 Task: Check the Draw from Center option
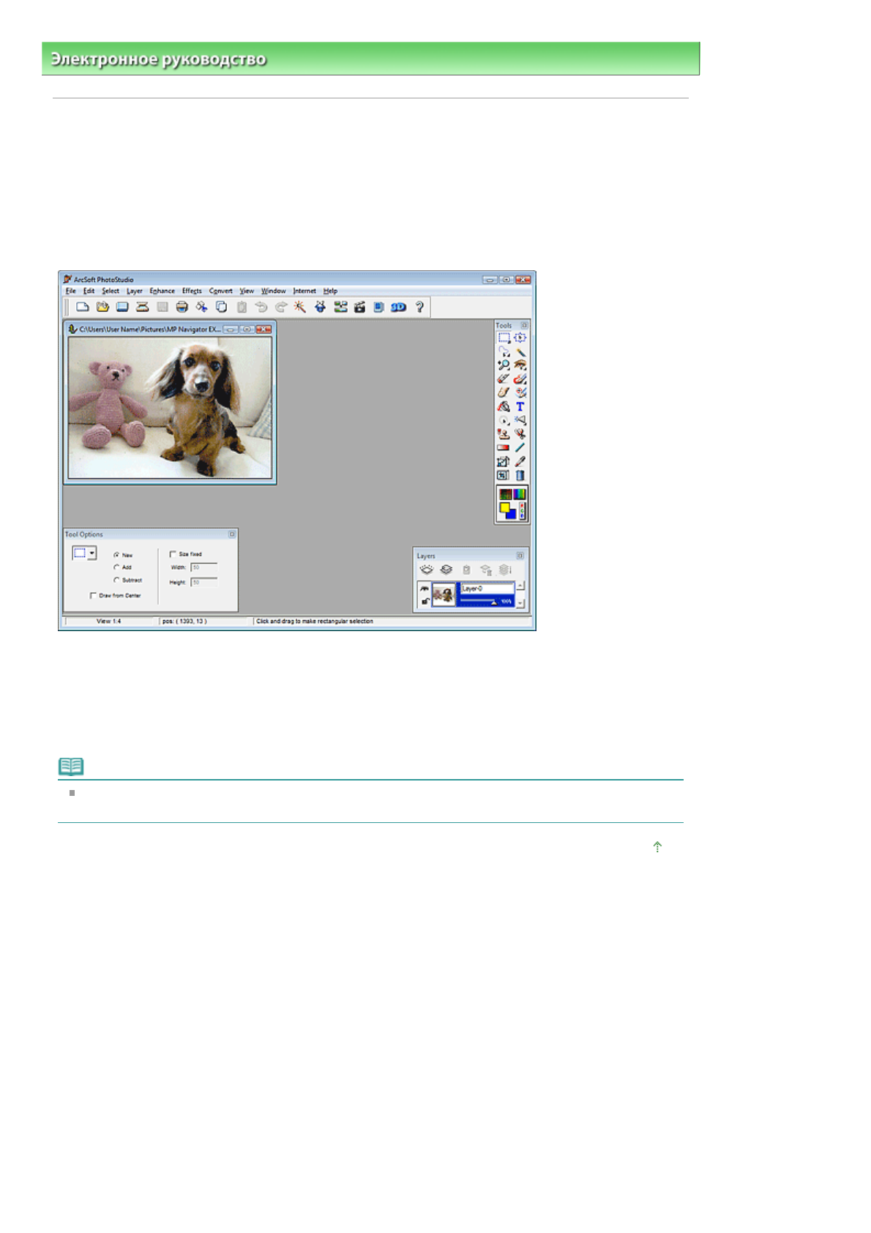click(x=93, y=595)
